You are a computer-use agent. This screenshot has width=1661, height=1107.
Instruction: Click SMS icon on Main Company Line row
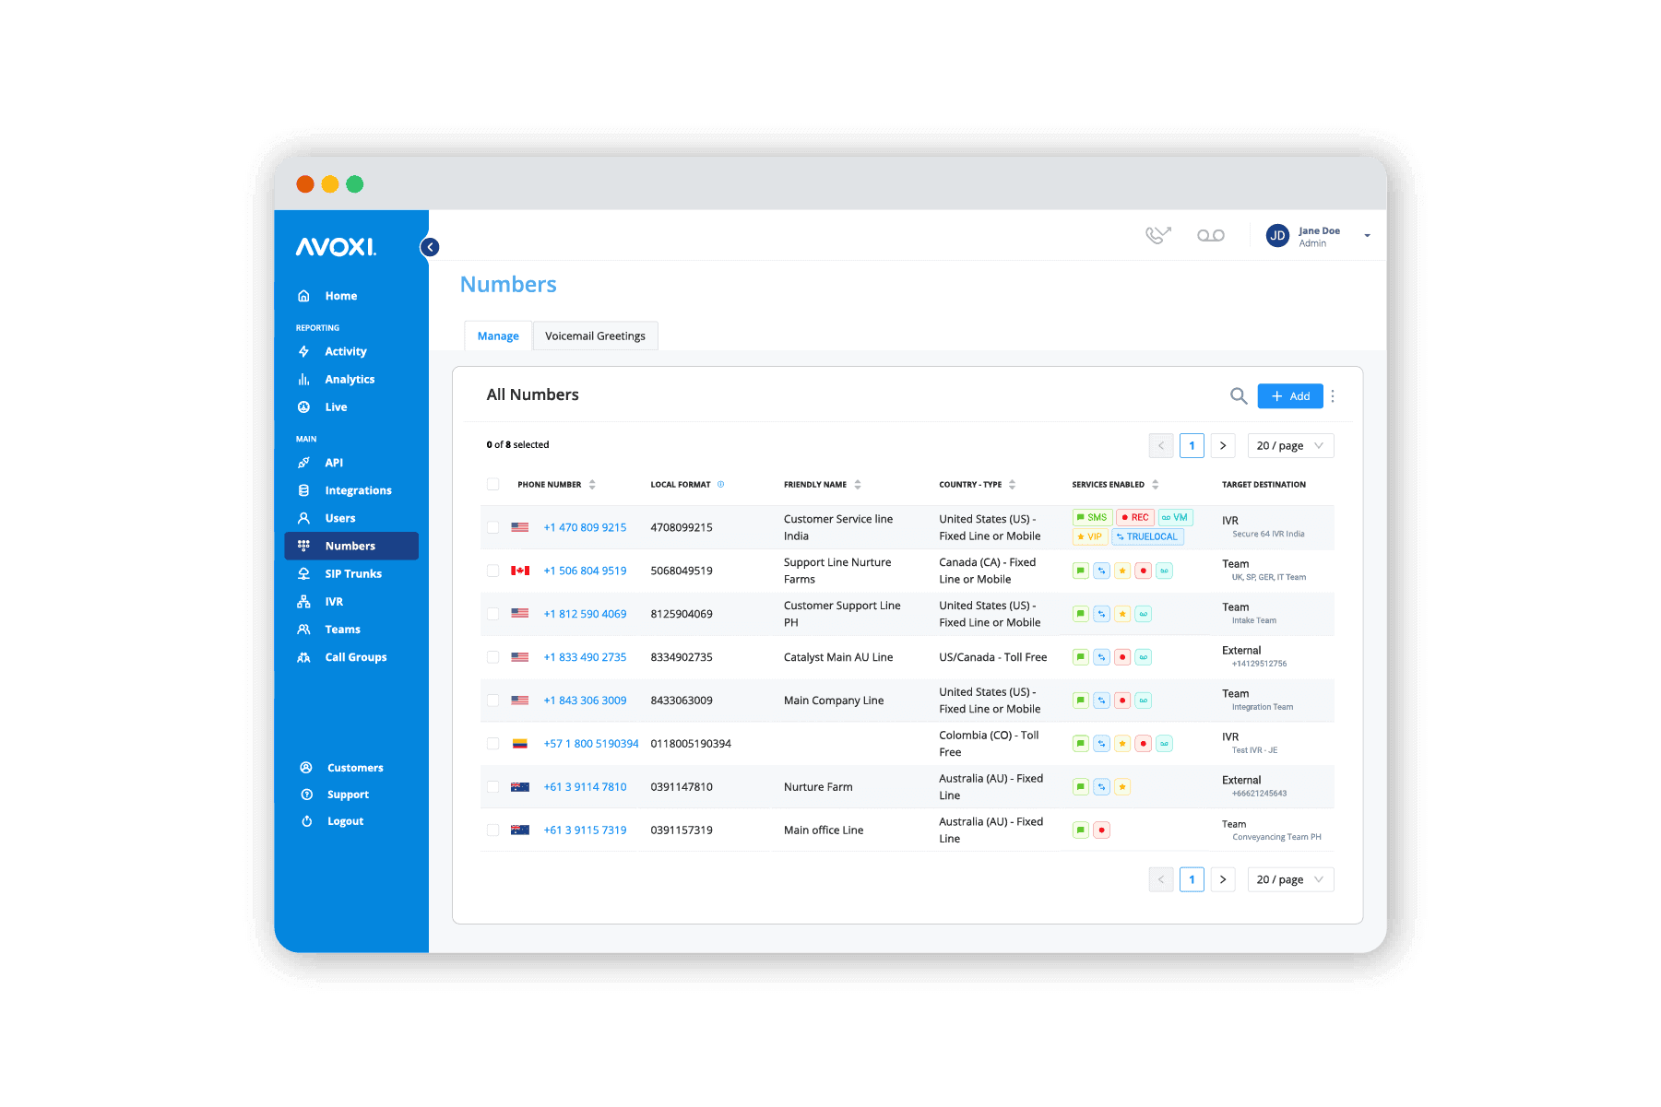coord(1080,701)
